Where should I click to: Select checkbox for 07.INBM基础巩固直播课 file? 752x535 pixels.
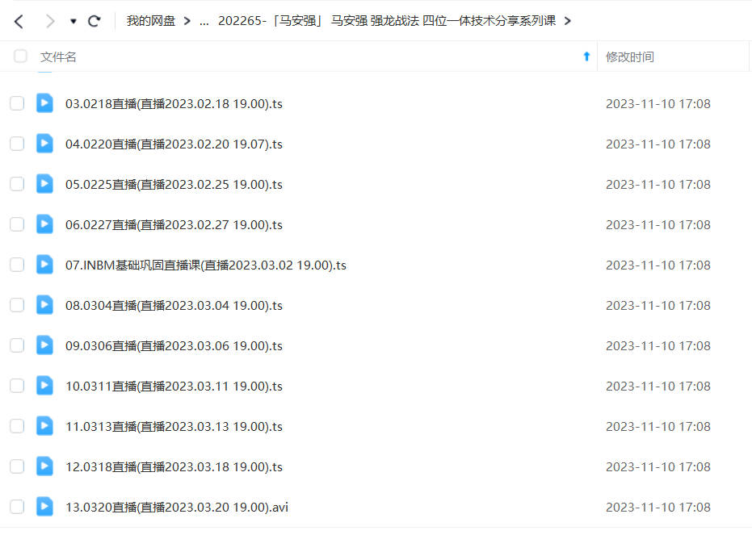[x=17, y=265]
